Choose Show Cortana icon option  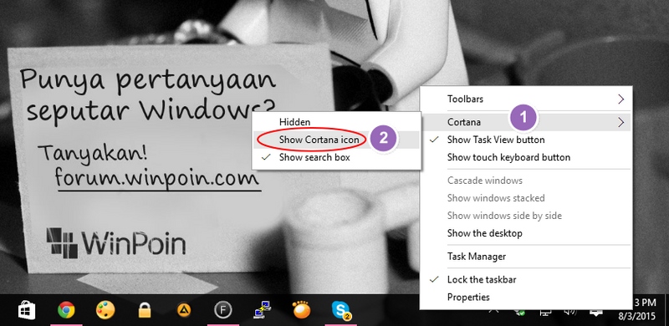[337, 140]
